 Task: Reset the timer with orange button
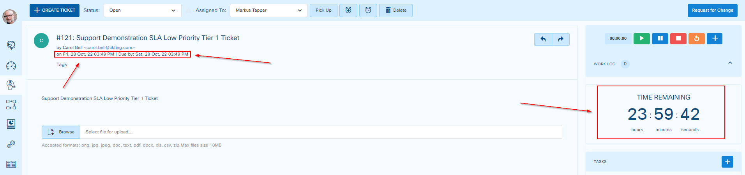pyautogui.click(x=696, y=38)
